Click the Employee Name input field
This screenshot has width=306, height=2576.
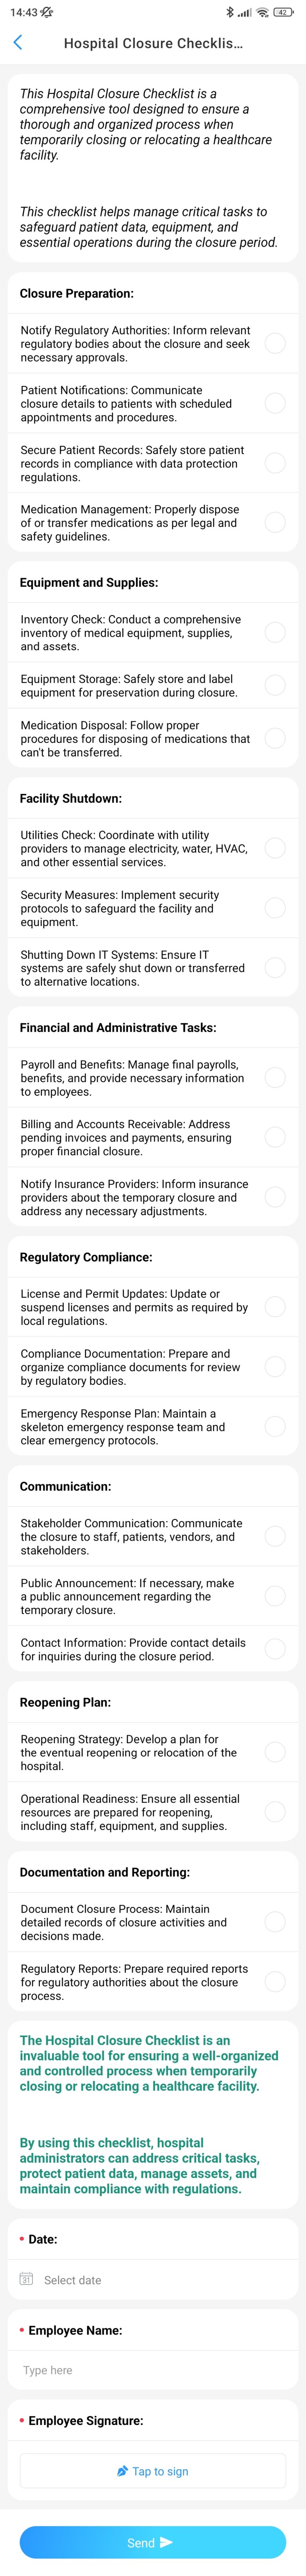click(x=153, y=2369)
